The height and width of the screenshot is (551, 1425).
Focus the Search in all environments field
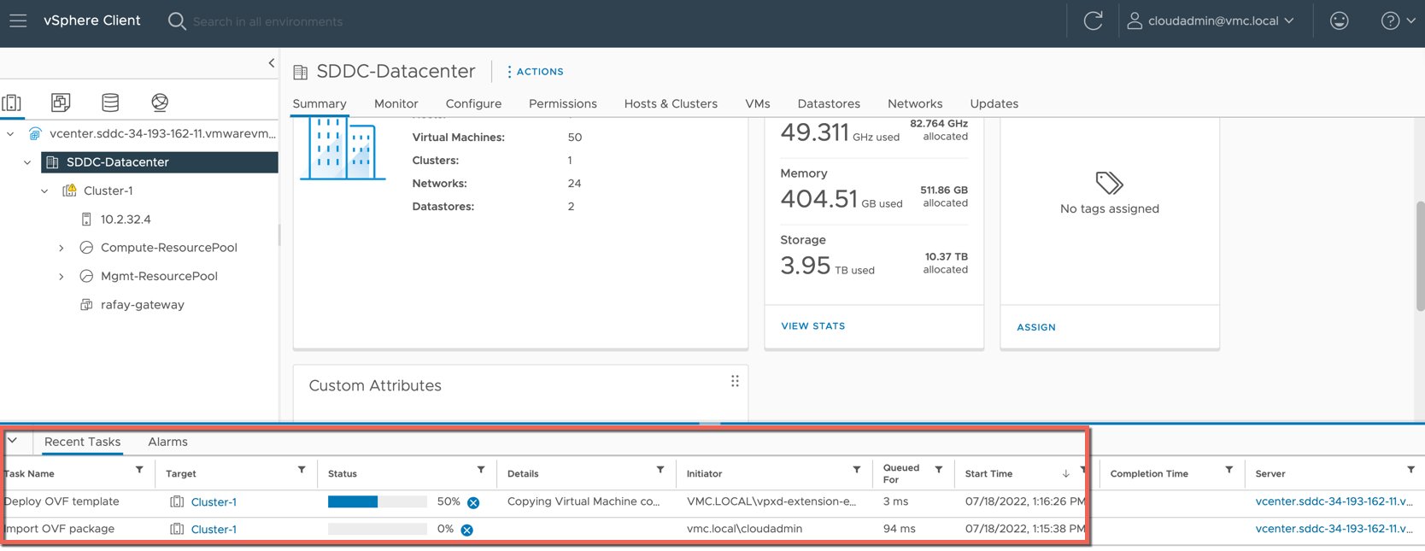267,21
